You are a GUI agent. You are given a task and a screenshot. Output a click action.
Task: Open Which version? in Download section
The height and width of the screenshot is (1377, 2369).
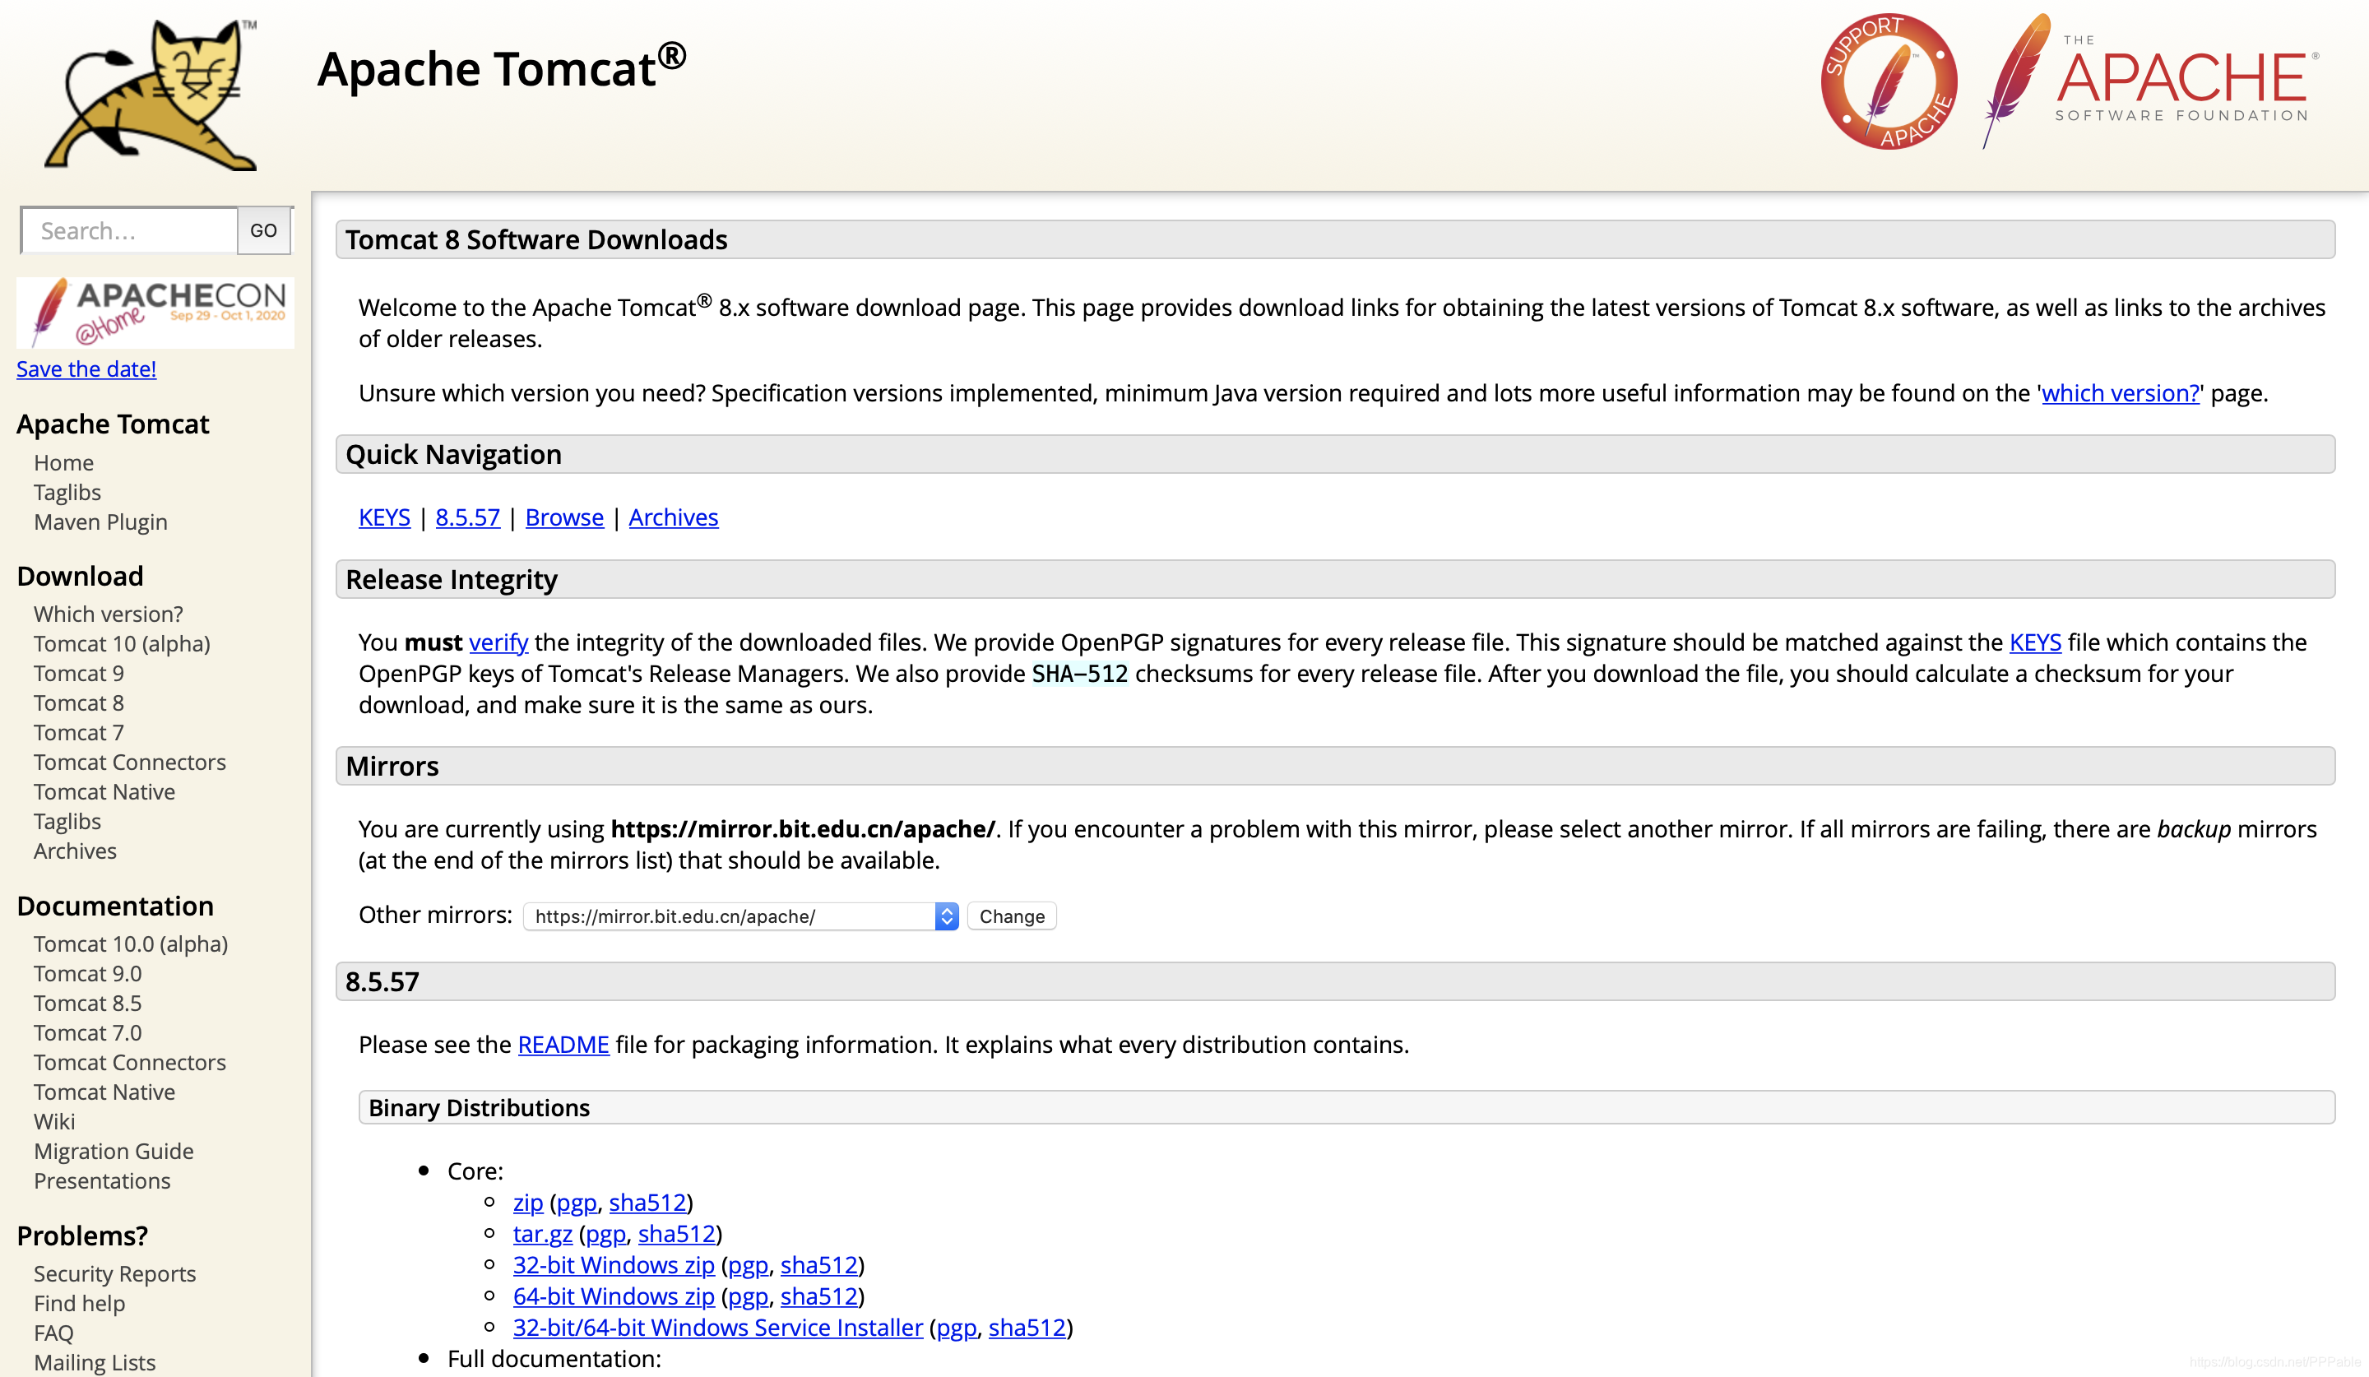(x=108, y=614)
